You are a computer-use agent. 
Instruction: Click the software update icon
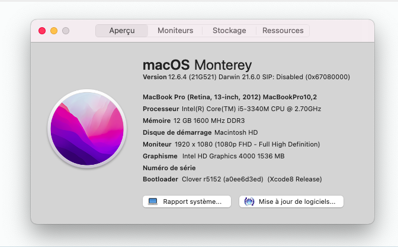pos(249,201)
